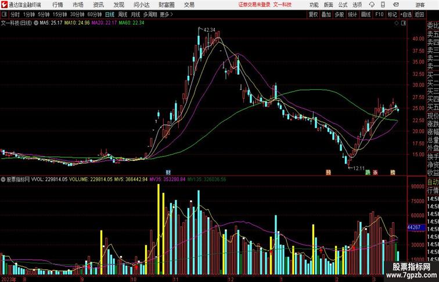Viewport: 439px width, 282px height.
Task: Expand the 更多 period options
Action: [x=166, y=14]
